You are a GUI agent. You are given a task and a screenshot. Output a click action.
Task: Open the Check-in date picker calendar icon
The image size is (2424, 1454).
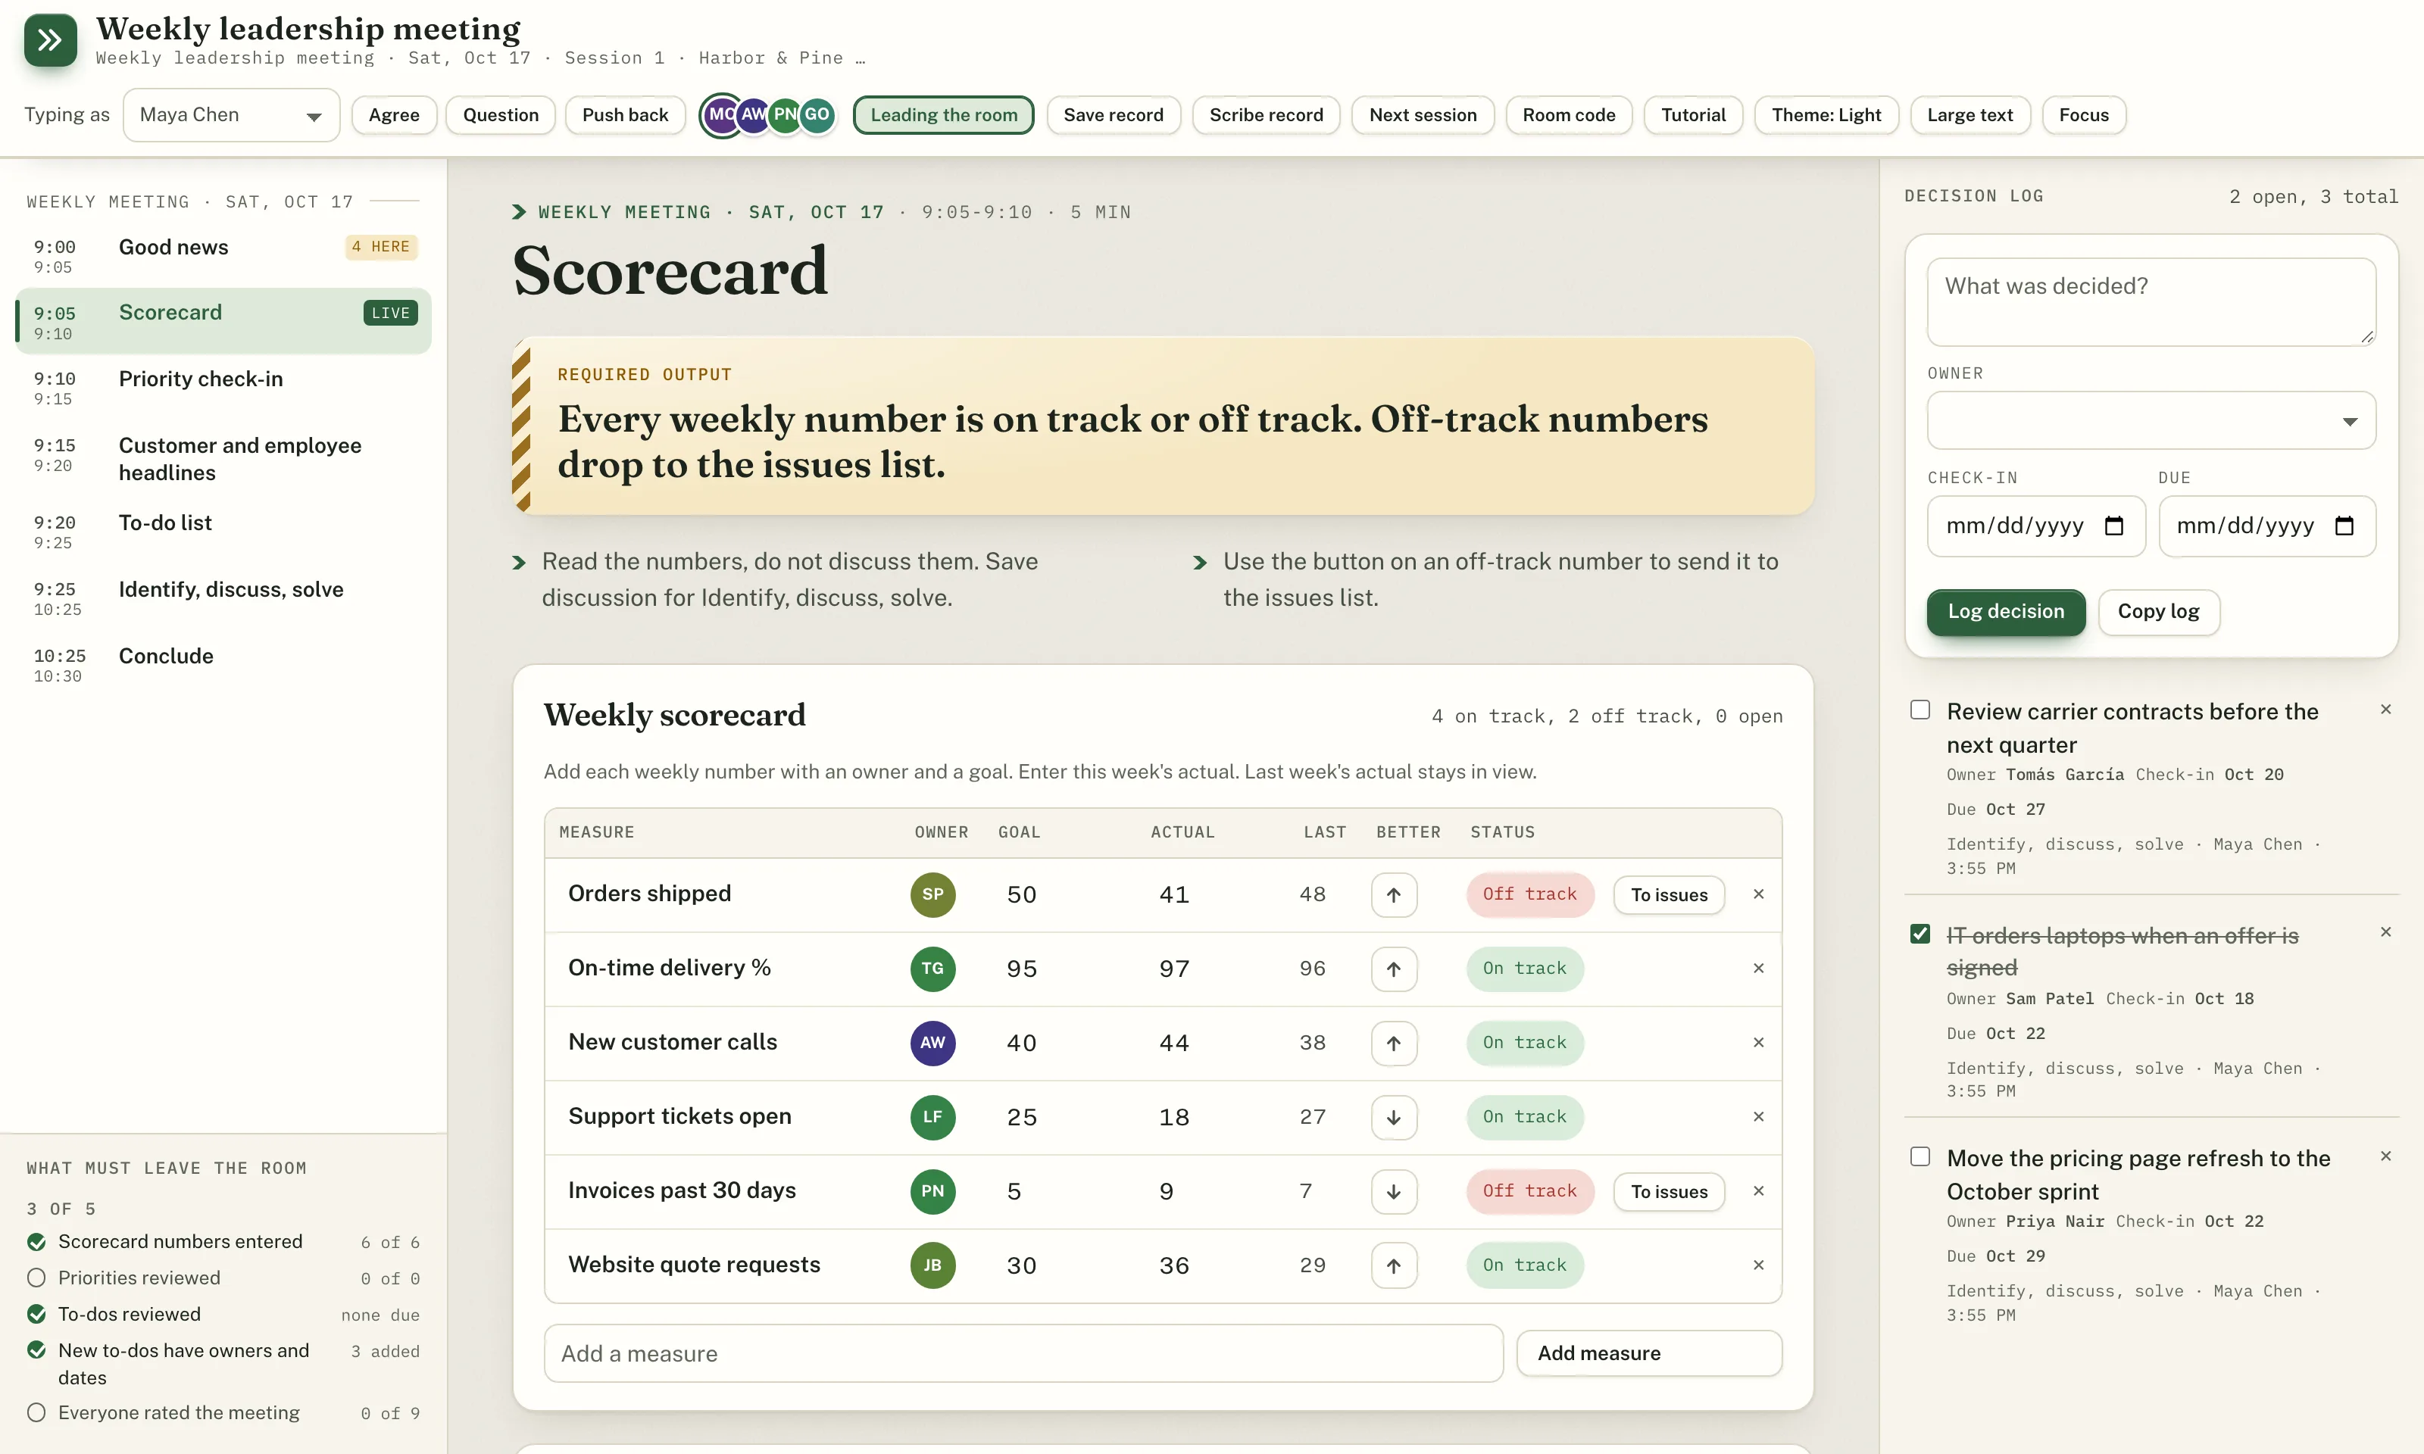pyautogui.click(x=2114, y=526)
